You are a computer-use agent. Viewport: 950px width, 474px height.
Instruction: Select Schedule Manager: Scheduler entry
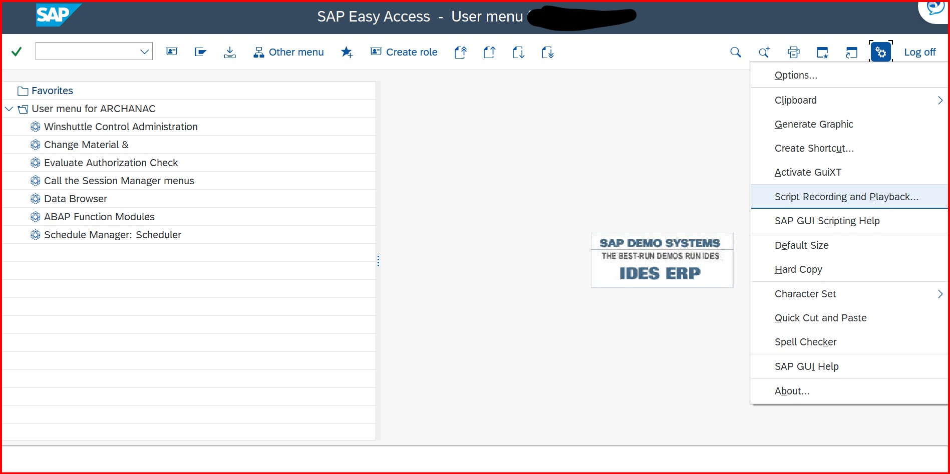(x=113, y=235)
